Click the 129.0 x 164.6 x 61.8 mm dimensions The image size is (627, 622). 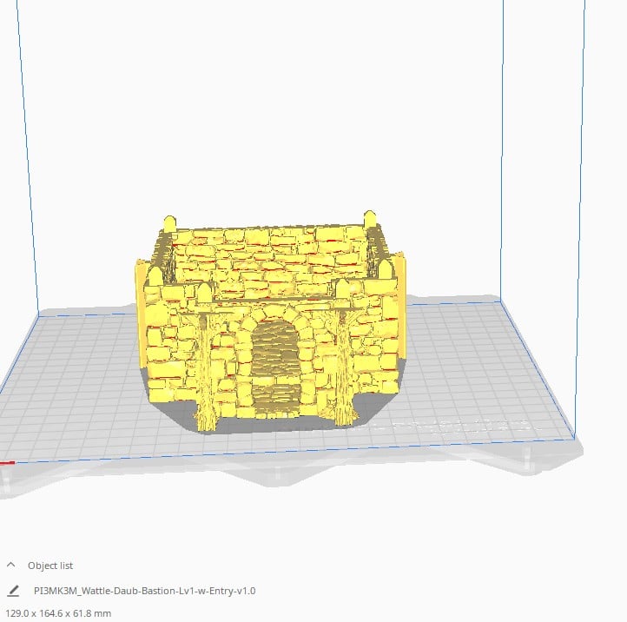(x=58, y=613)
